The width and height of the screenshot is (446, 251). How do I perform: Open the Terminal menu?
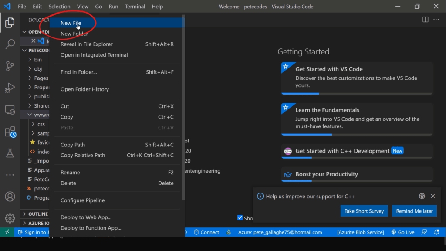[x=135, y=6]
